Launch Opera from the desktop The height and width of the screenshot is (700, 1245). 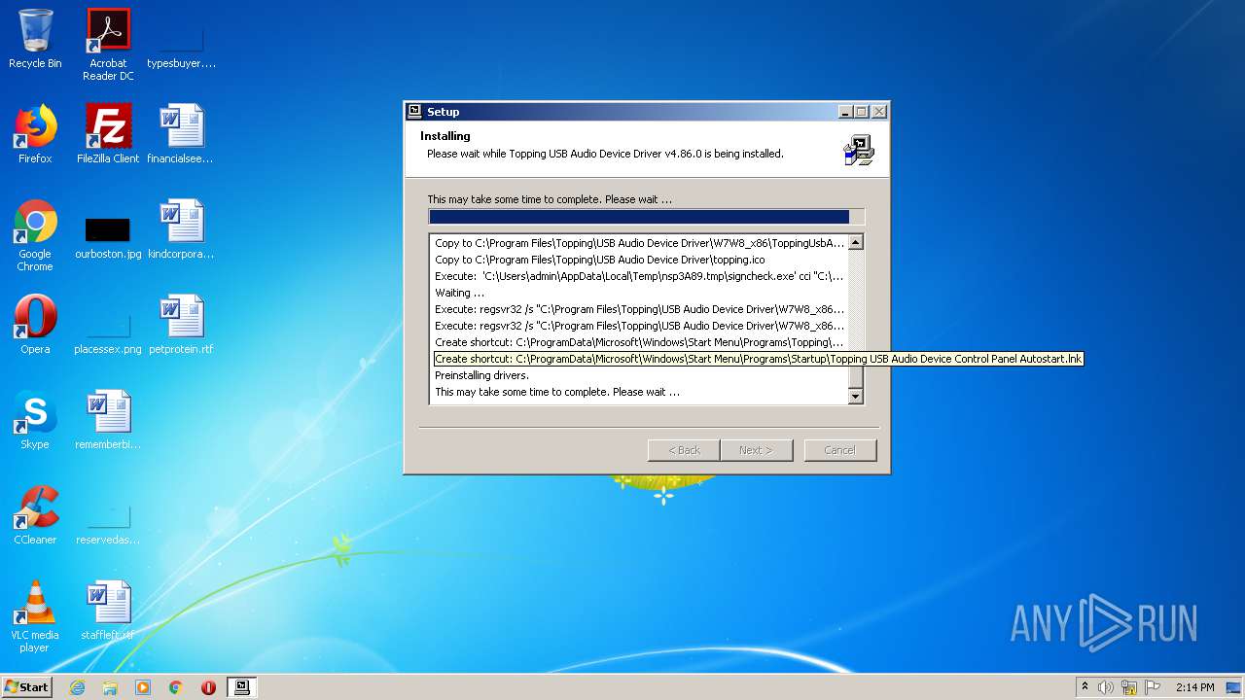point(35,325)
